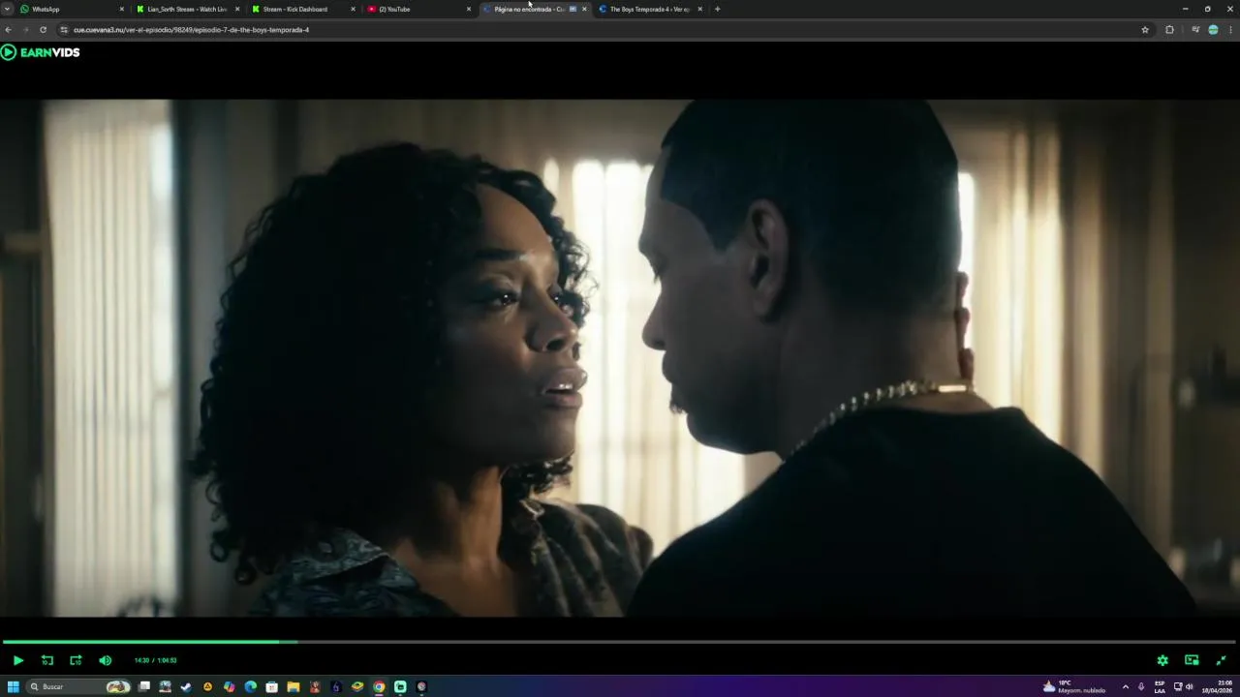1240x697 pixels.
Task: Enable picture-in-picture mode in player
Action: click(1192, 660)
